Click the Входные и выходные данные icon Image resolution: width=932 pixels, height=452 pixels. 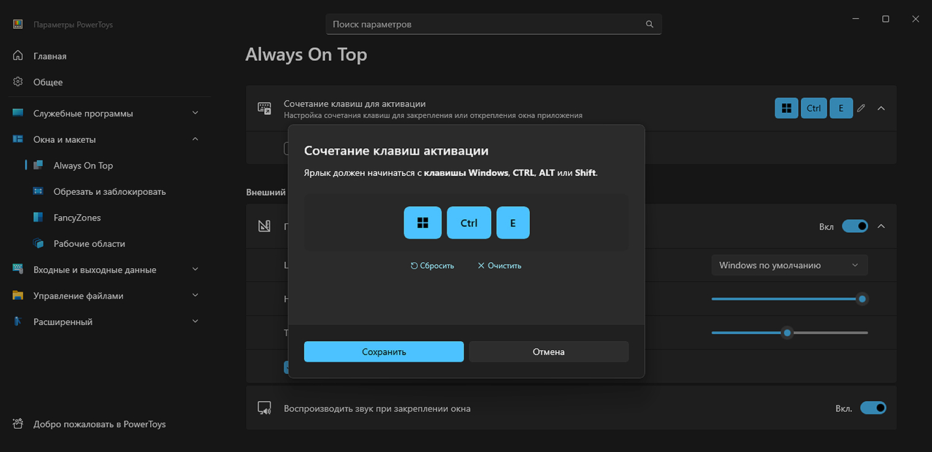[x=18, y=269]
